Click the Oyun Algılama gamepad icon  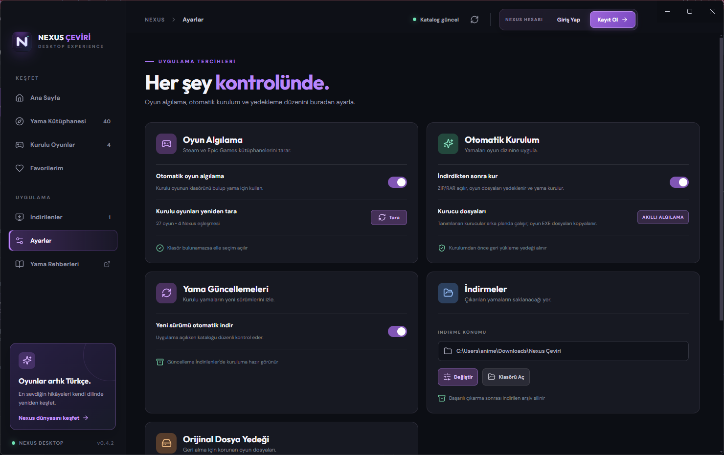point(166,144)
